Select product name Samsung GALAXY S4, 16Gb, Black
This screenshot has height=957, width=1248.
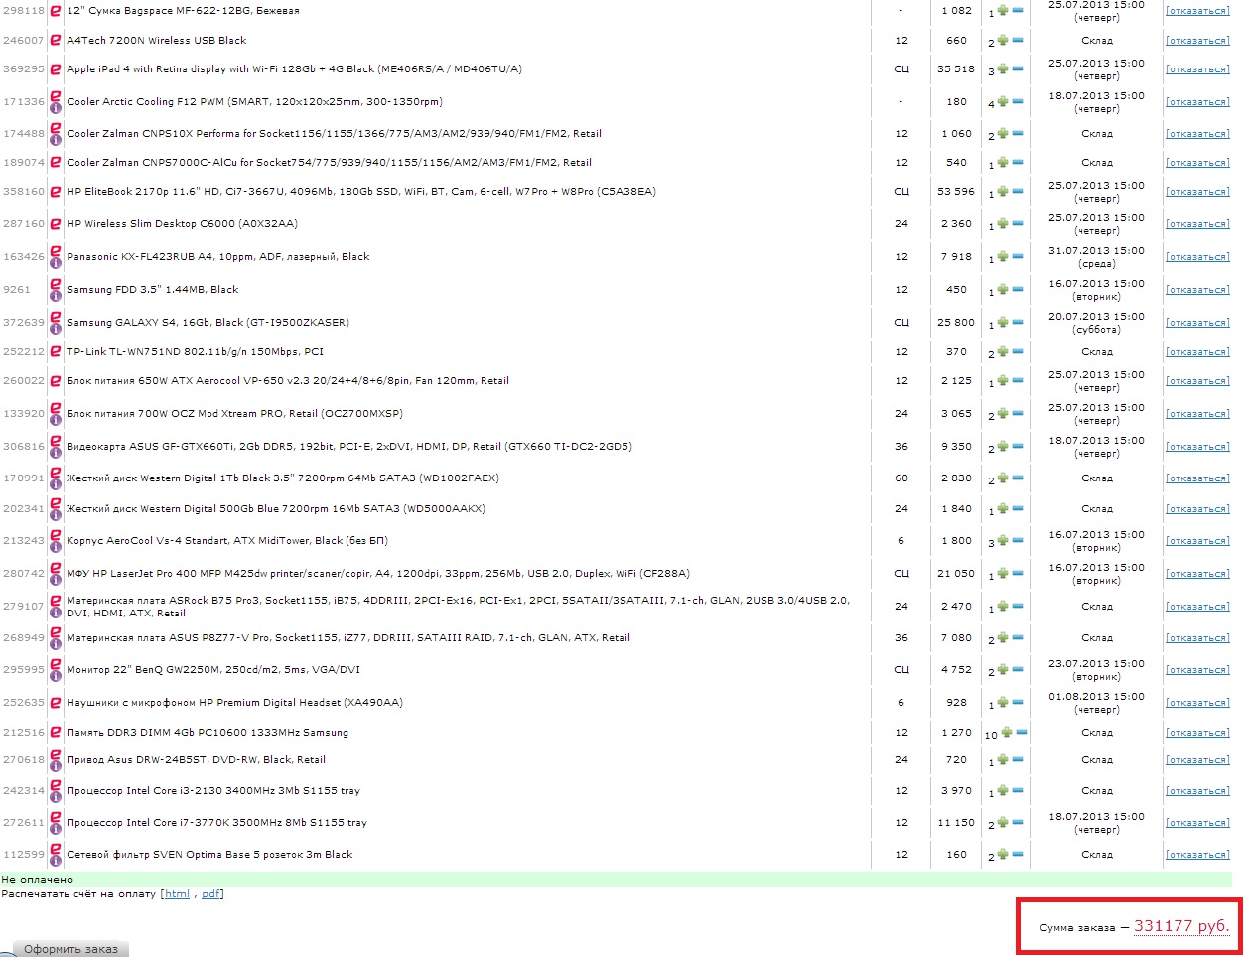coord(208,323)
